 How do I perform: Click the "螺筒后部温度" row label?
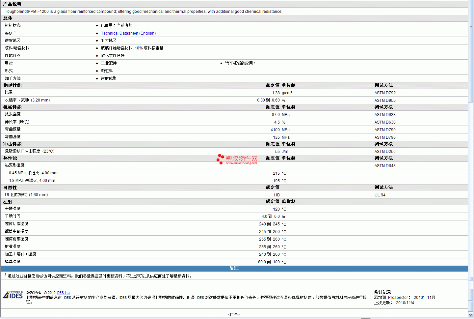[x=17, y=224]
